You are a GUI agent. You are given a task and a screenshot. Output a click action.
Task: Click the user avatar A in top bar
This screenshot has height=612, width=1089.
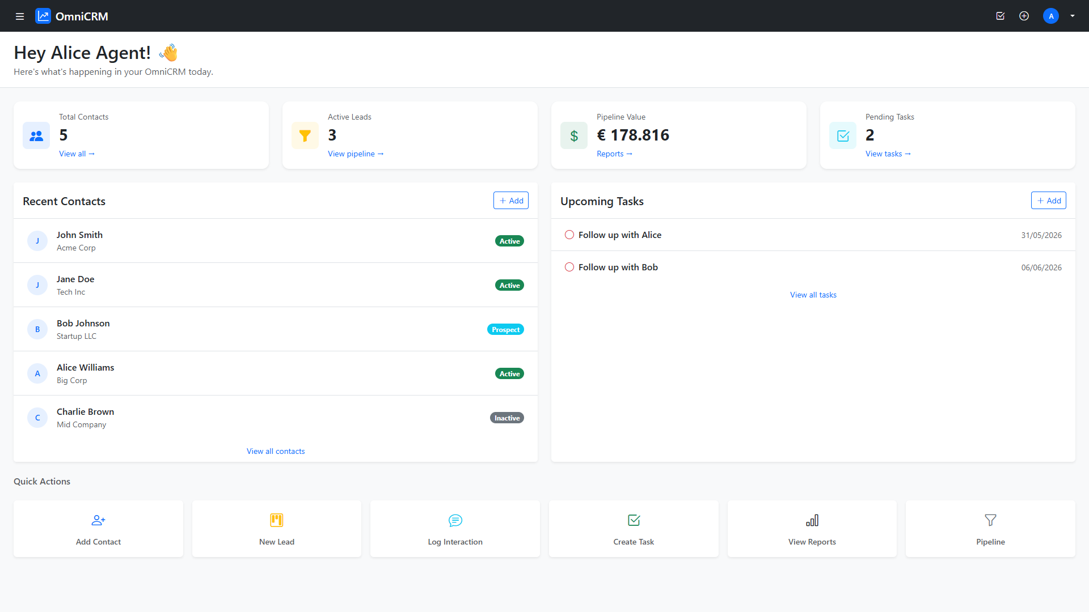point(1051,16)
